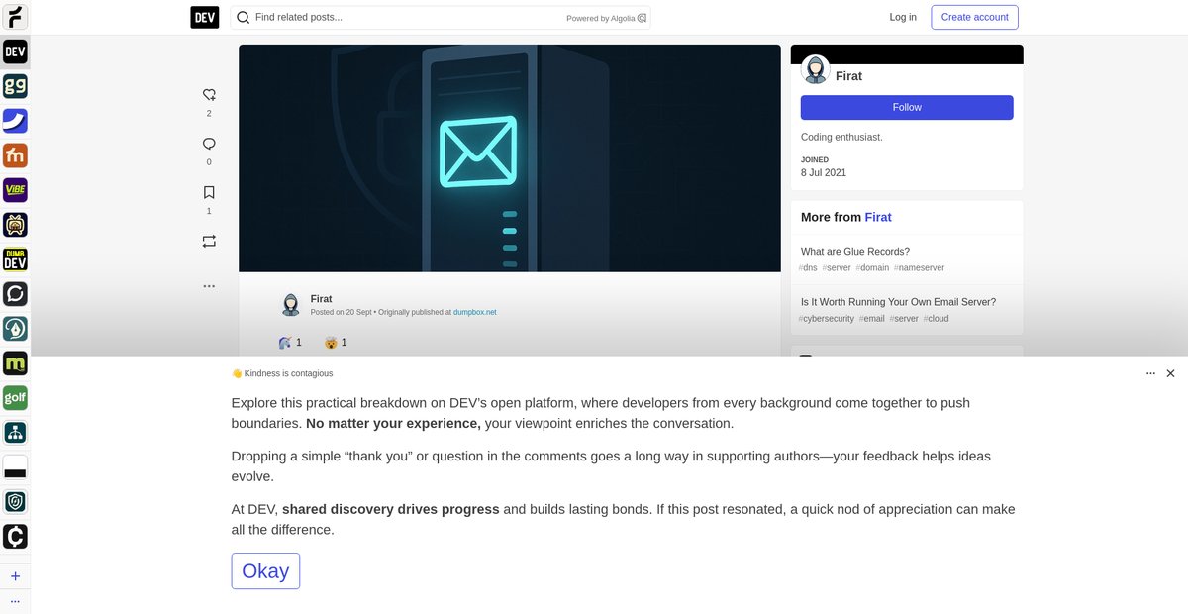
Task: Open the DUMB DEV community icon
Action: tap(15, 259)
